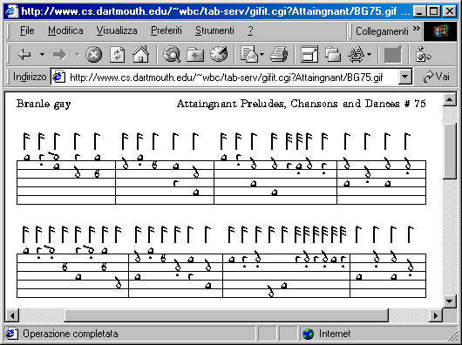
Task: Open the Modifica menu
Action: click(x=65, y=30)
